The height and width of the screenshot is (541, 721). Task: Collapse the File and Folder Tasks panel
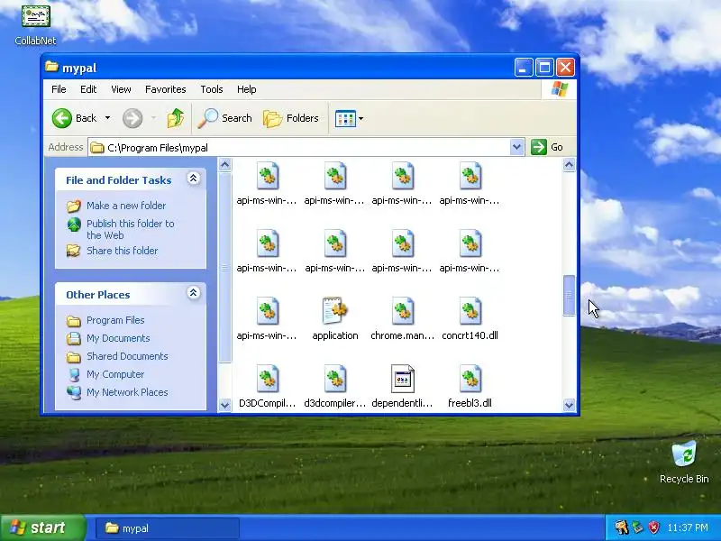[x=194, y=179]
